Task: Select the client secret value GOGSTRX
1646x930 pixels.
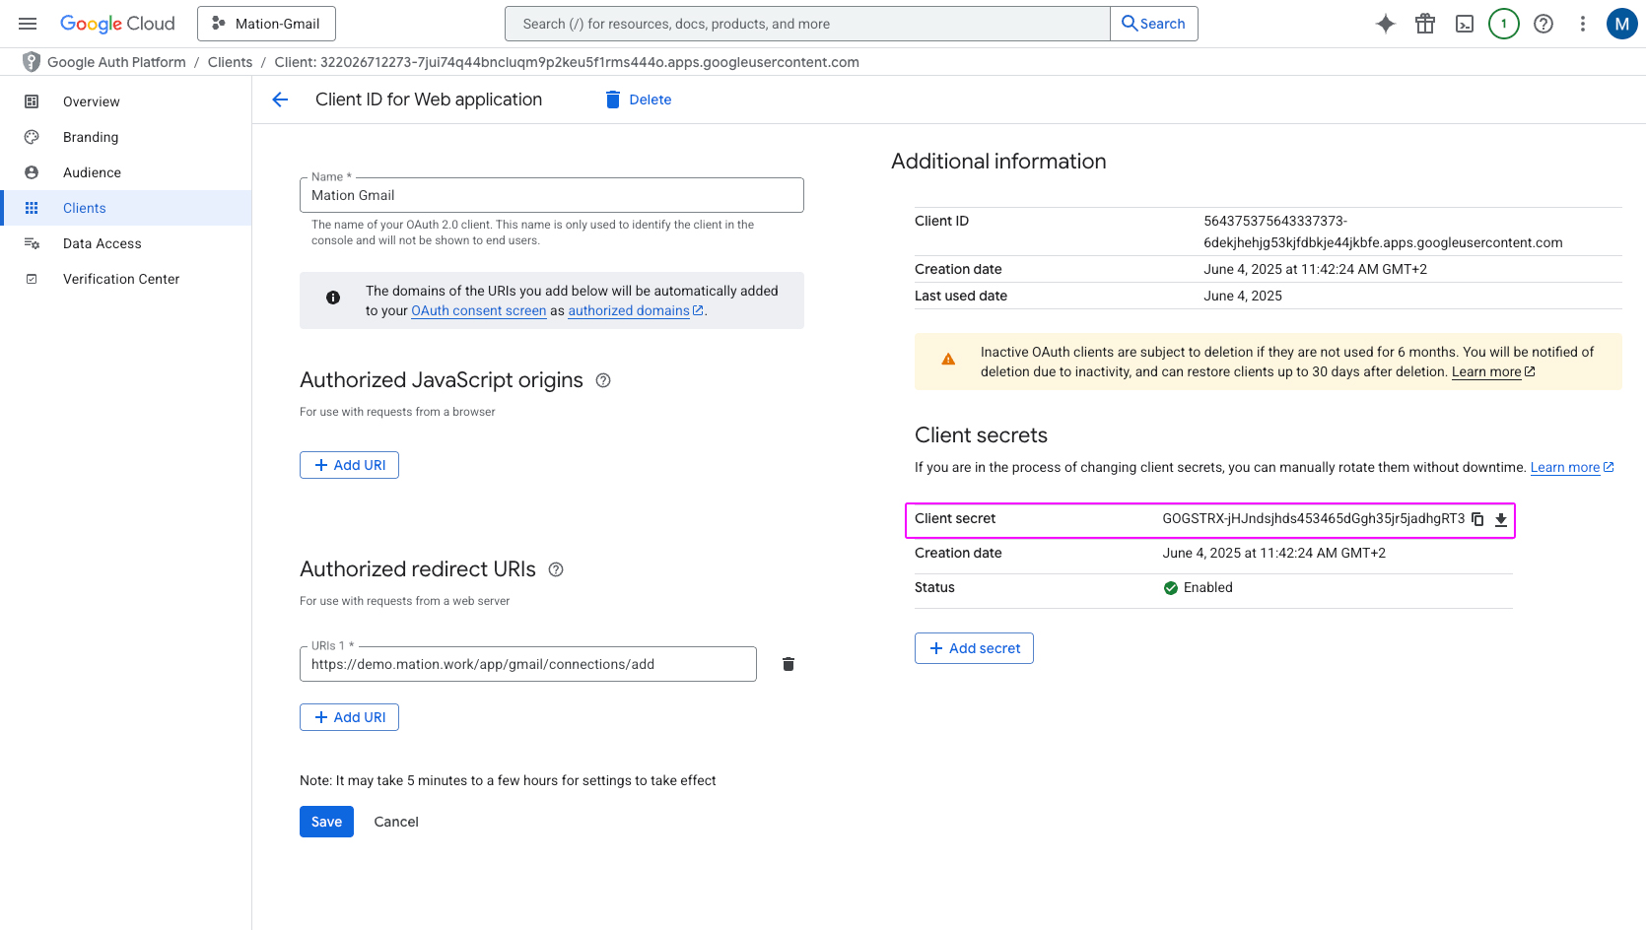Action: (x=1314, y=519)
